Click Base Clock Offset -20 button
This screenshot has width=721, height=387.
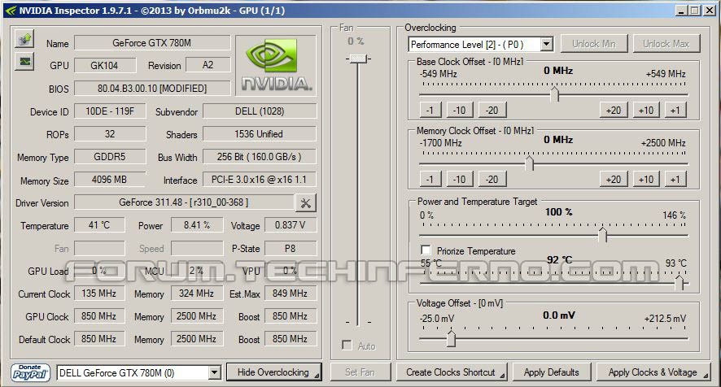(x=492, y=111)
